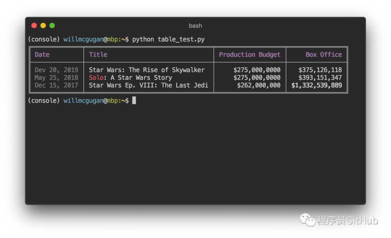Close the bash terminal window
391x238 pixels.
tap(34, 25)
